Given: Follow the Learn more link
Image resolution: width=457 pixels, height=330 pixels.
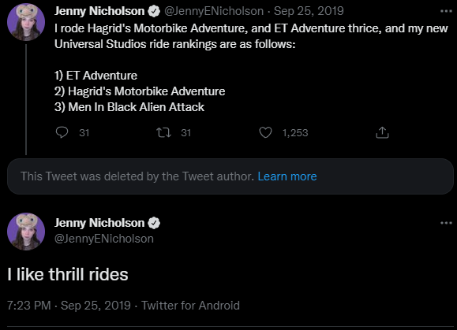Looking at the screenshot, I should (x=287, y=176).
